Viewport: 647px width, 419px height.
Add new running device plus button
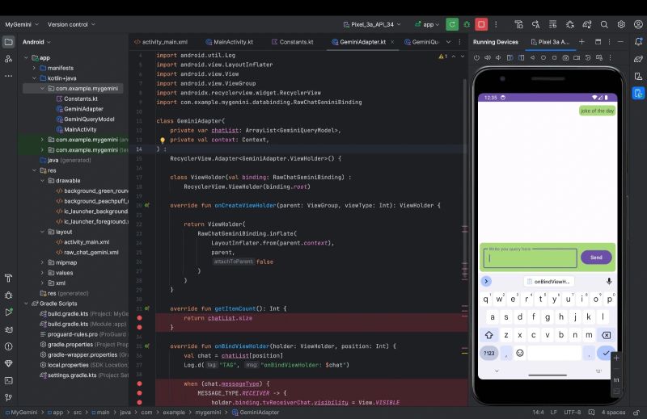[x=581, y=42]
